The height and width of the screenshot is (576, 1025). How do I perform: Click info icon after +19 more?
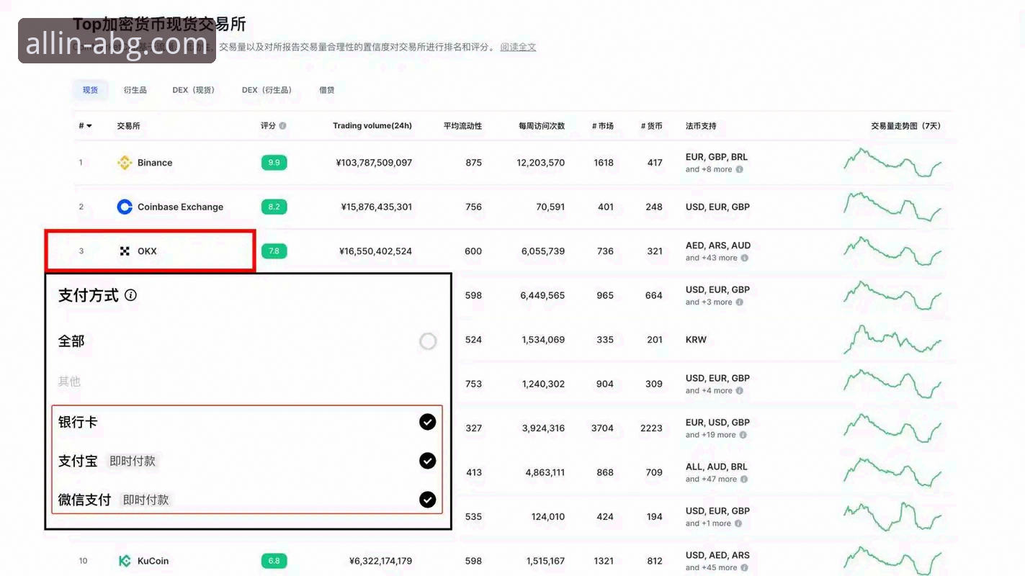click(x=743, y=435)
